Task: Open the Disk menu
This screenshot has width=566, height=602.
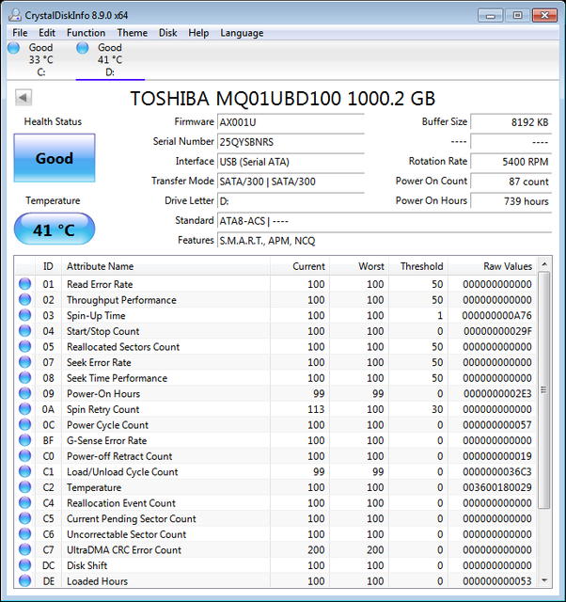Action: pyautogui.click(x=167, y=33)
